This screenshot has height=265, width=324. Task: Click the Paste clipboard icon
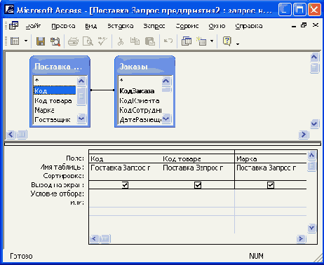[x=150, y=41]
